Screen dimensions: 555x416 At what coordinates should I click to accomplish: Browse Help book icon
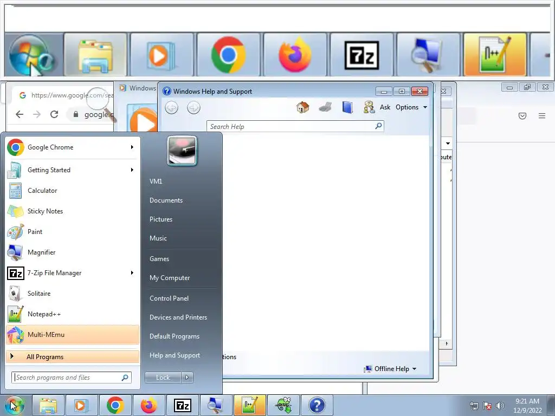347,107
